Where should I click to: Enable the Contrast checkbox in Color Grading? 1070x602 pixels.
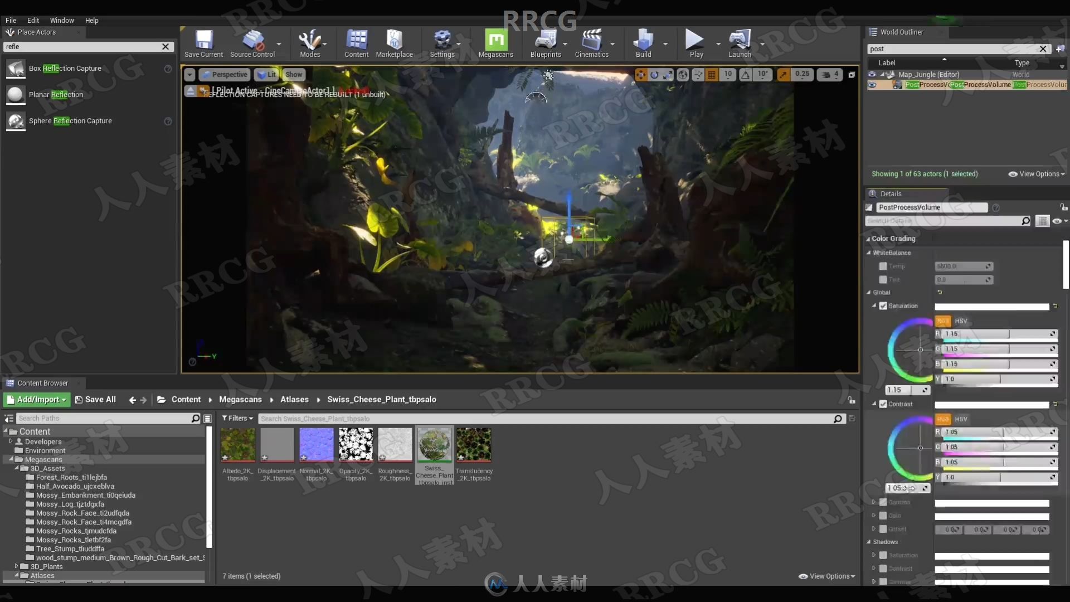(x=883, y=404)
